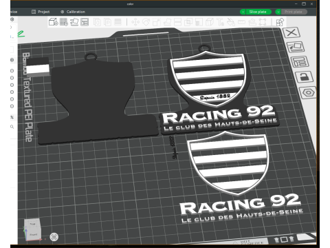Click the Add object cube icon
Image resolution: width=330 pixels, height=248 pixels.
click(53, 22)
